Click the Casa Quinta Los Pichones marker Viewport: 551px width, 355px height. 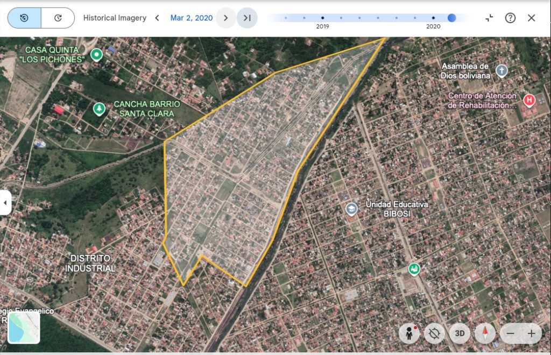click(97, 54)
